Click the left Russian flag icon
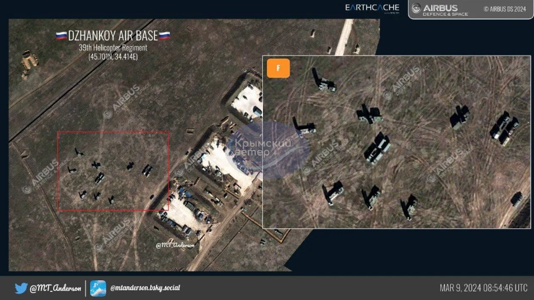The height and width of the screenshot is (300, 534). [x=61, y=36]
